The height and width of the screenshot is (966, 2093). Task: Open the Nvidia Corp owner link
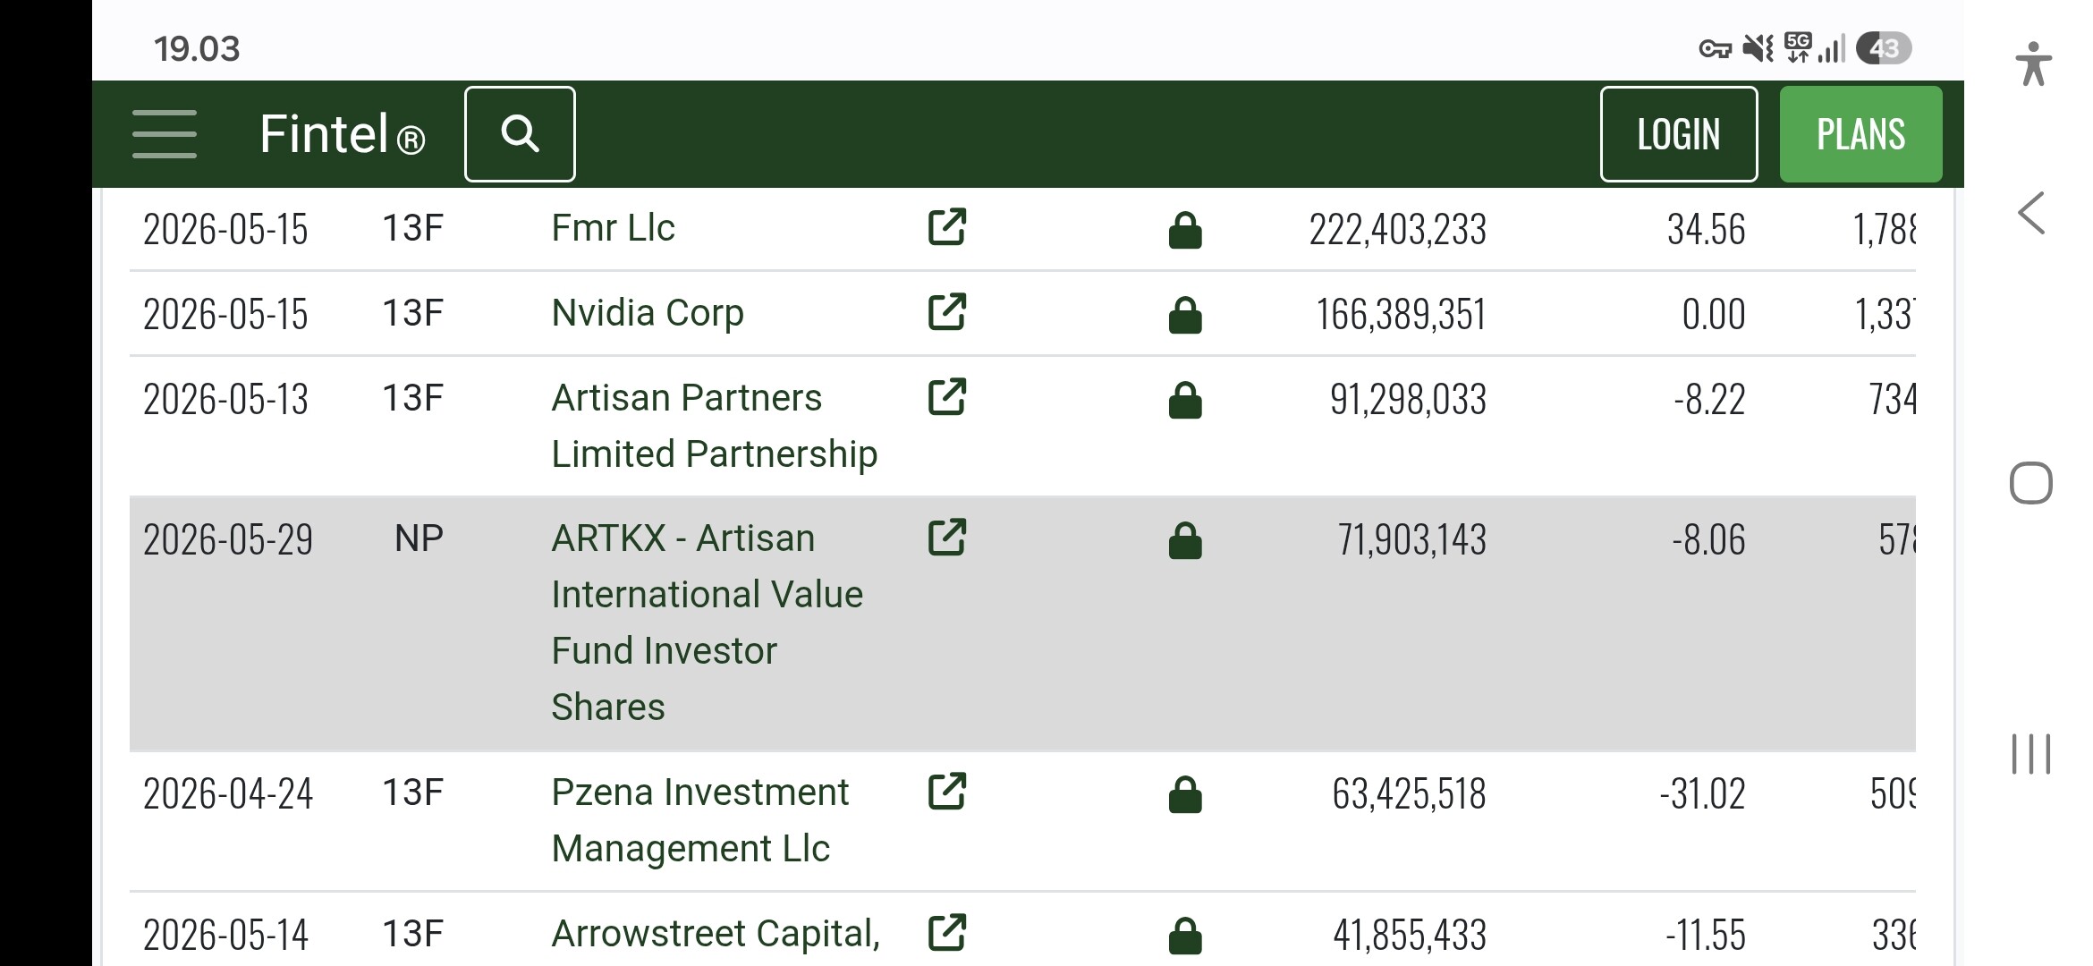(648, 313)
